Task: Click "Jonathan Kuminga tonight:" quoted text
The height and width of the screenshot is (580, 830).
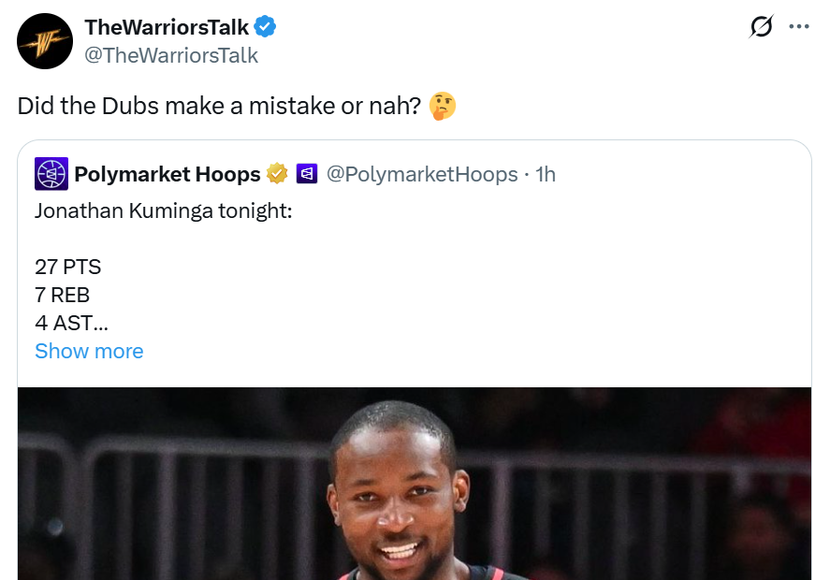Action: [164, 210]
